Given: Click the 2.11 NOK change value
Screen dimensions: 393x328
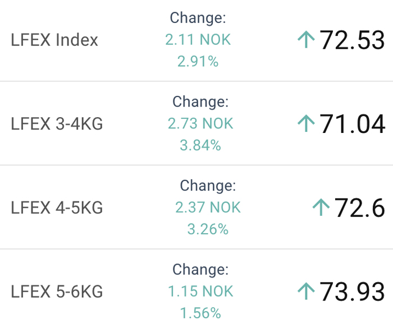Looking at the screenshot, I should [x=198, y=40].
